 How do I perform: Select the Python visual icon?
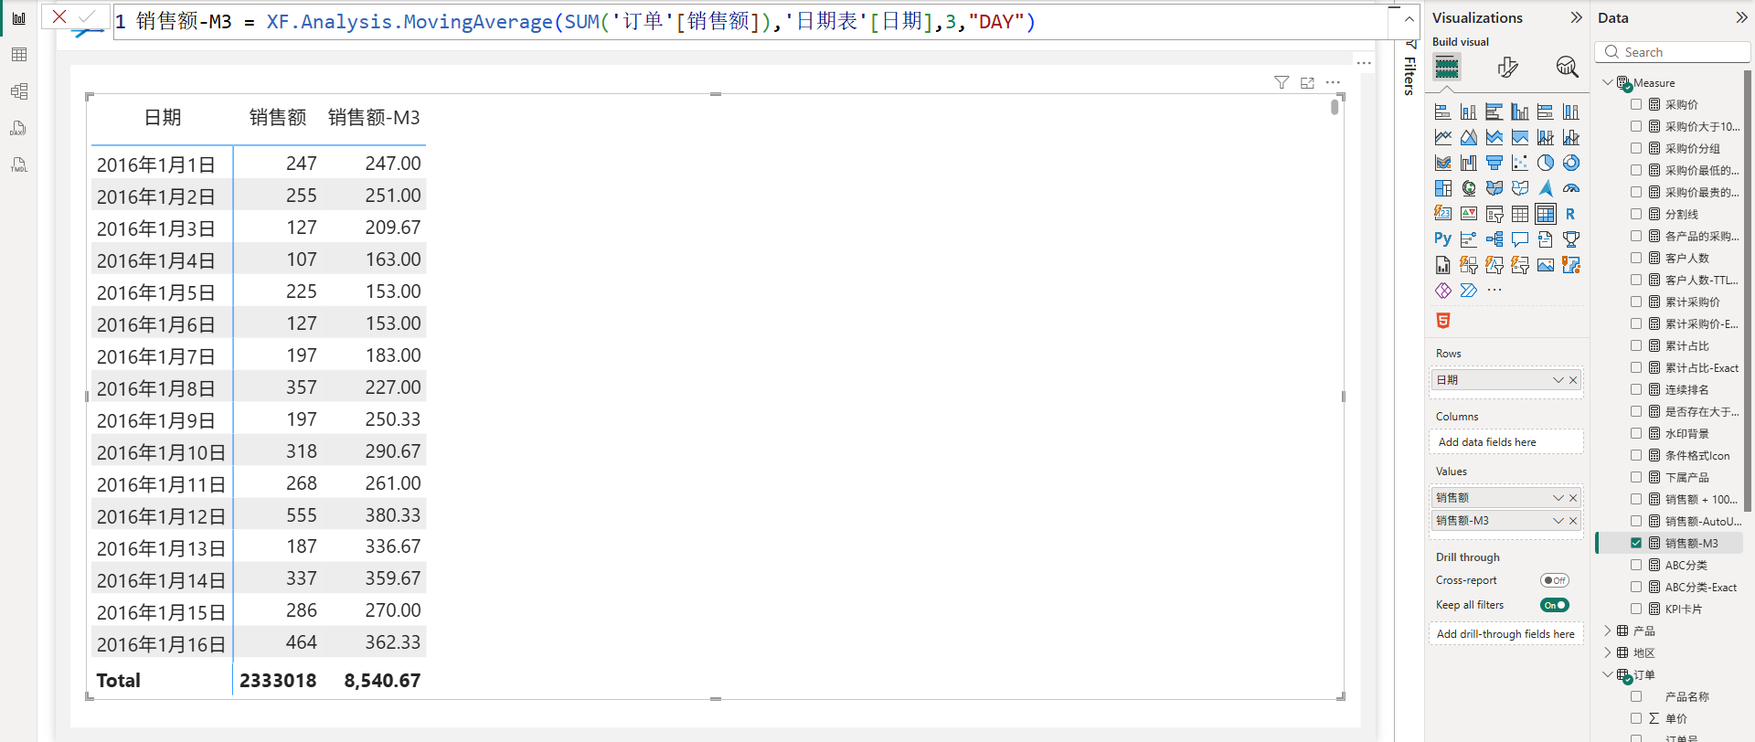[1442, 239]
